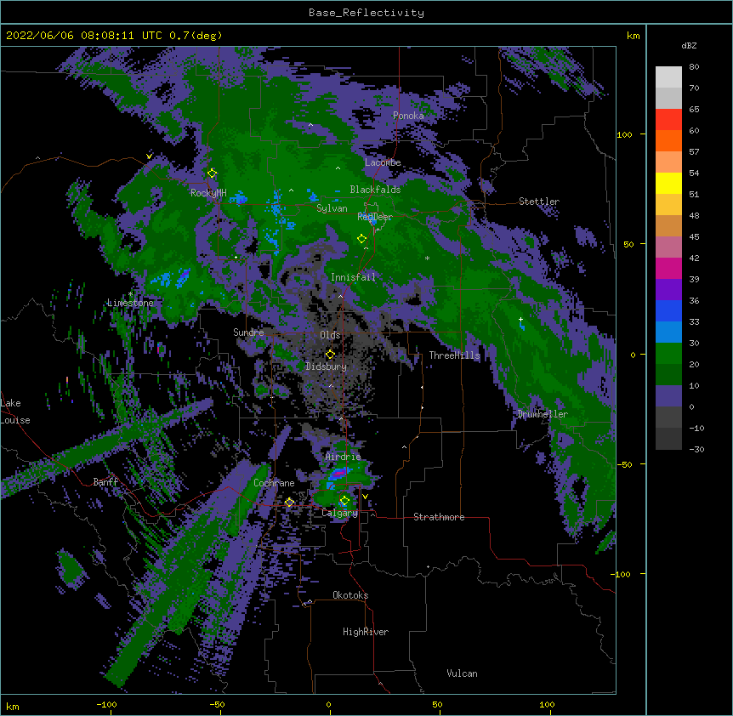Image resolution: width=733 pixels, height=716 pixels.
Task: Click the Stettler city label
Action: pos(539,202)
